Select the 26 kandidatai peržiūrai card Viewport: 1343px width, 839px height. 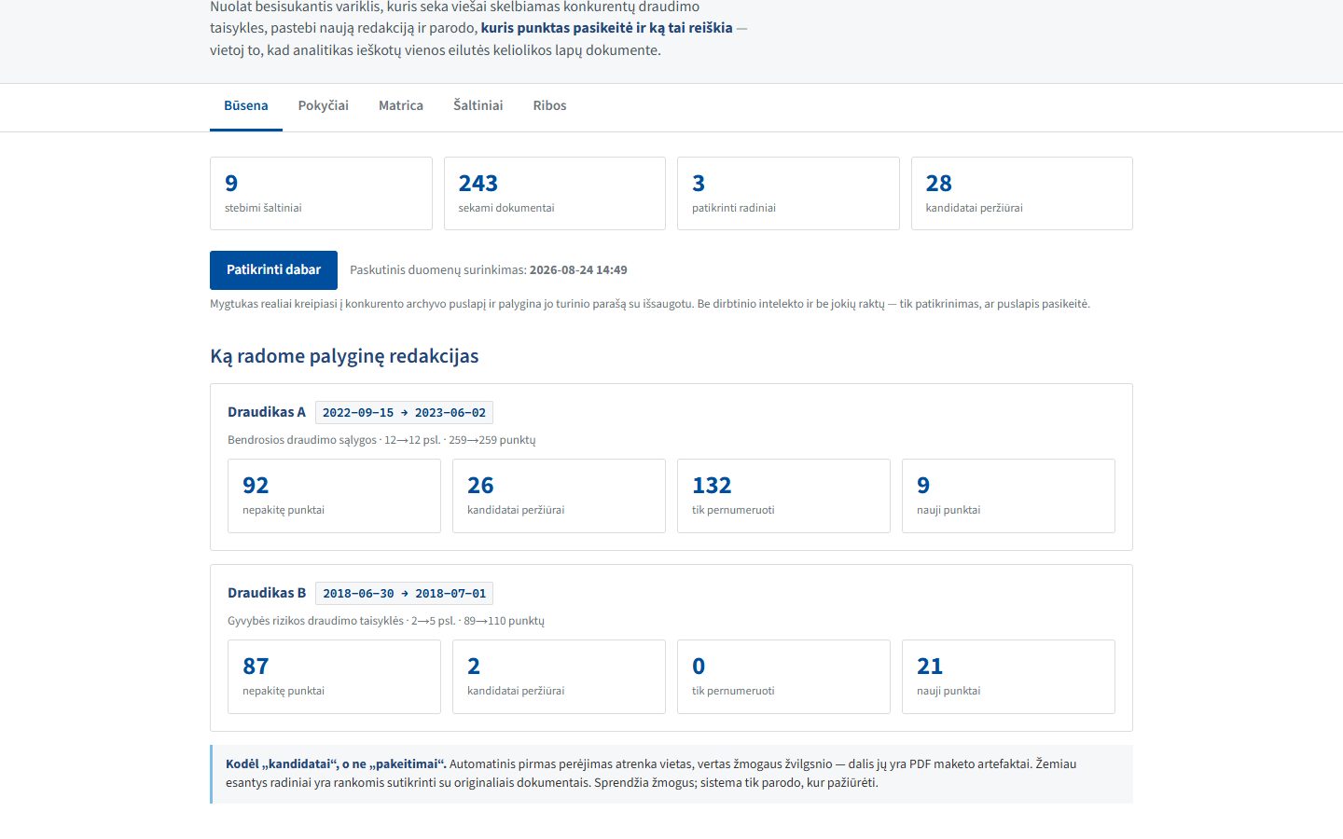pyautogui.click(x=559, y=496)
